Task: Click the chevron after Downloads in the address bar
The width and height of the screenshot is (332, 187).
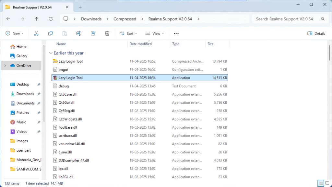Action: (107, 19)
